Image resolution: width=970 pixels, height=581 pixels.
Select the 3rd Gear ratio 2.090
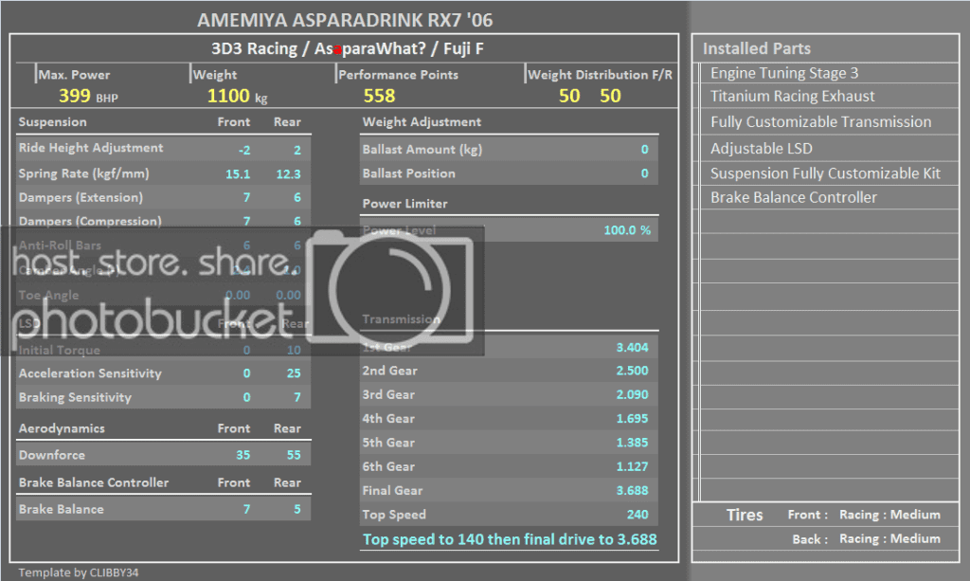632,395
